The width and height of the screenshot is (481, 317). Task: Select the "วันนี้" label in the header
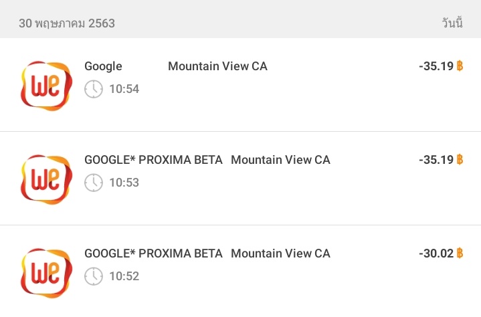452,23
